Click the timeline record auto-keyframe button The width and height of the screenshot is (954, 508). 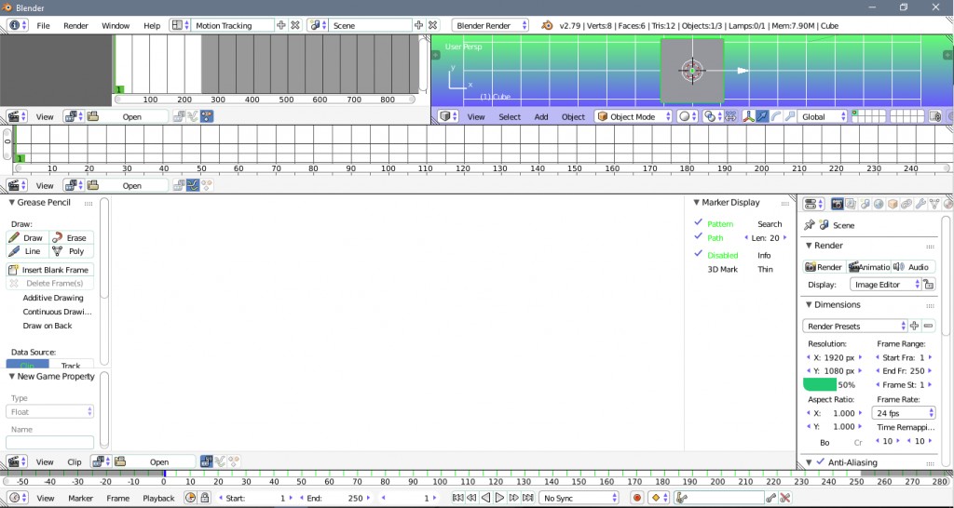[x=637, y=499]
